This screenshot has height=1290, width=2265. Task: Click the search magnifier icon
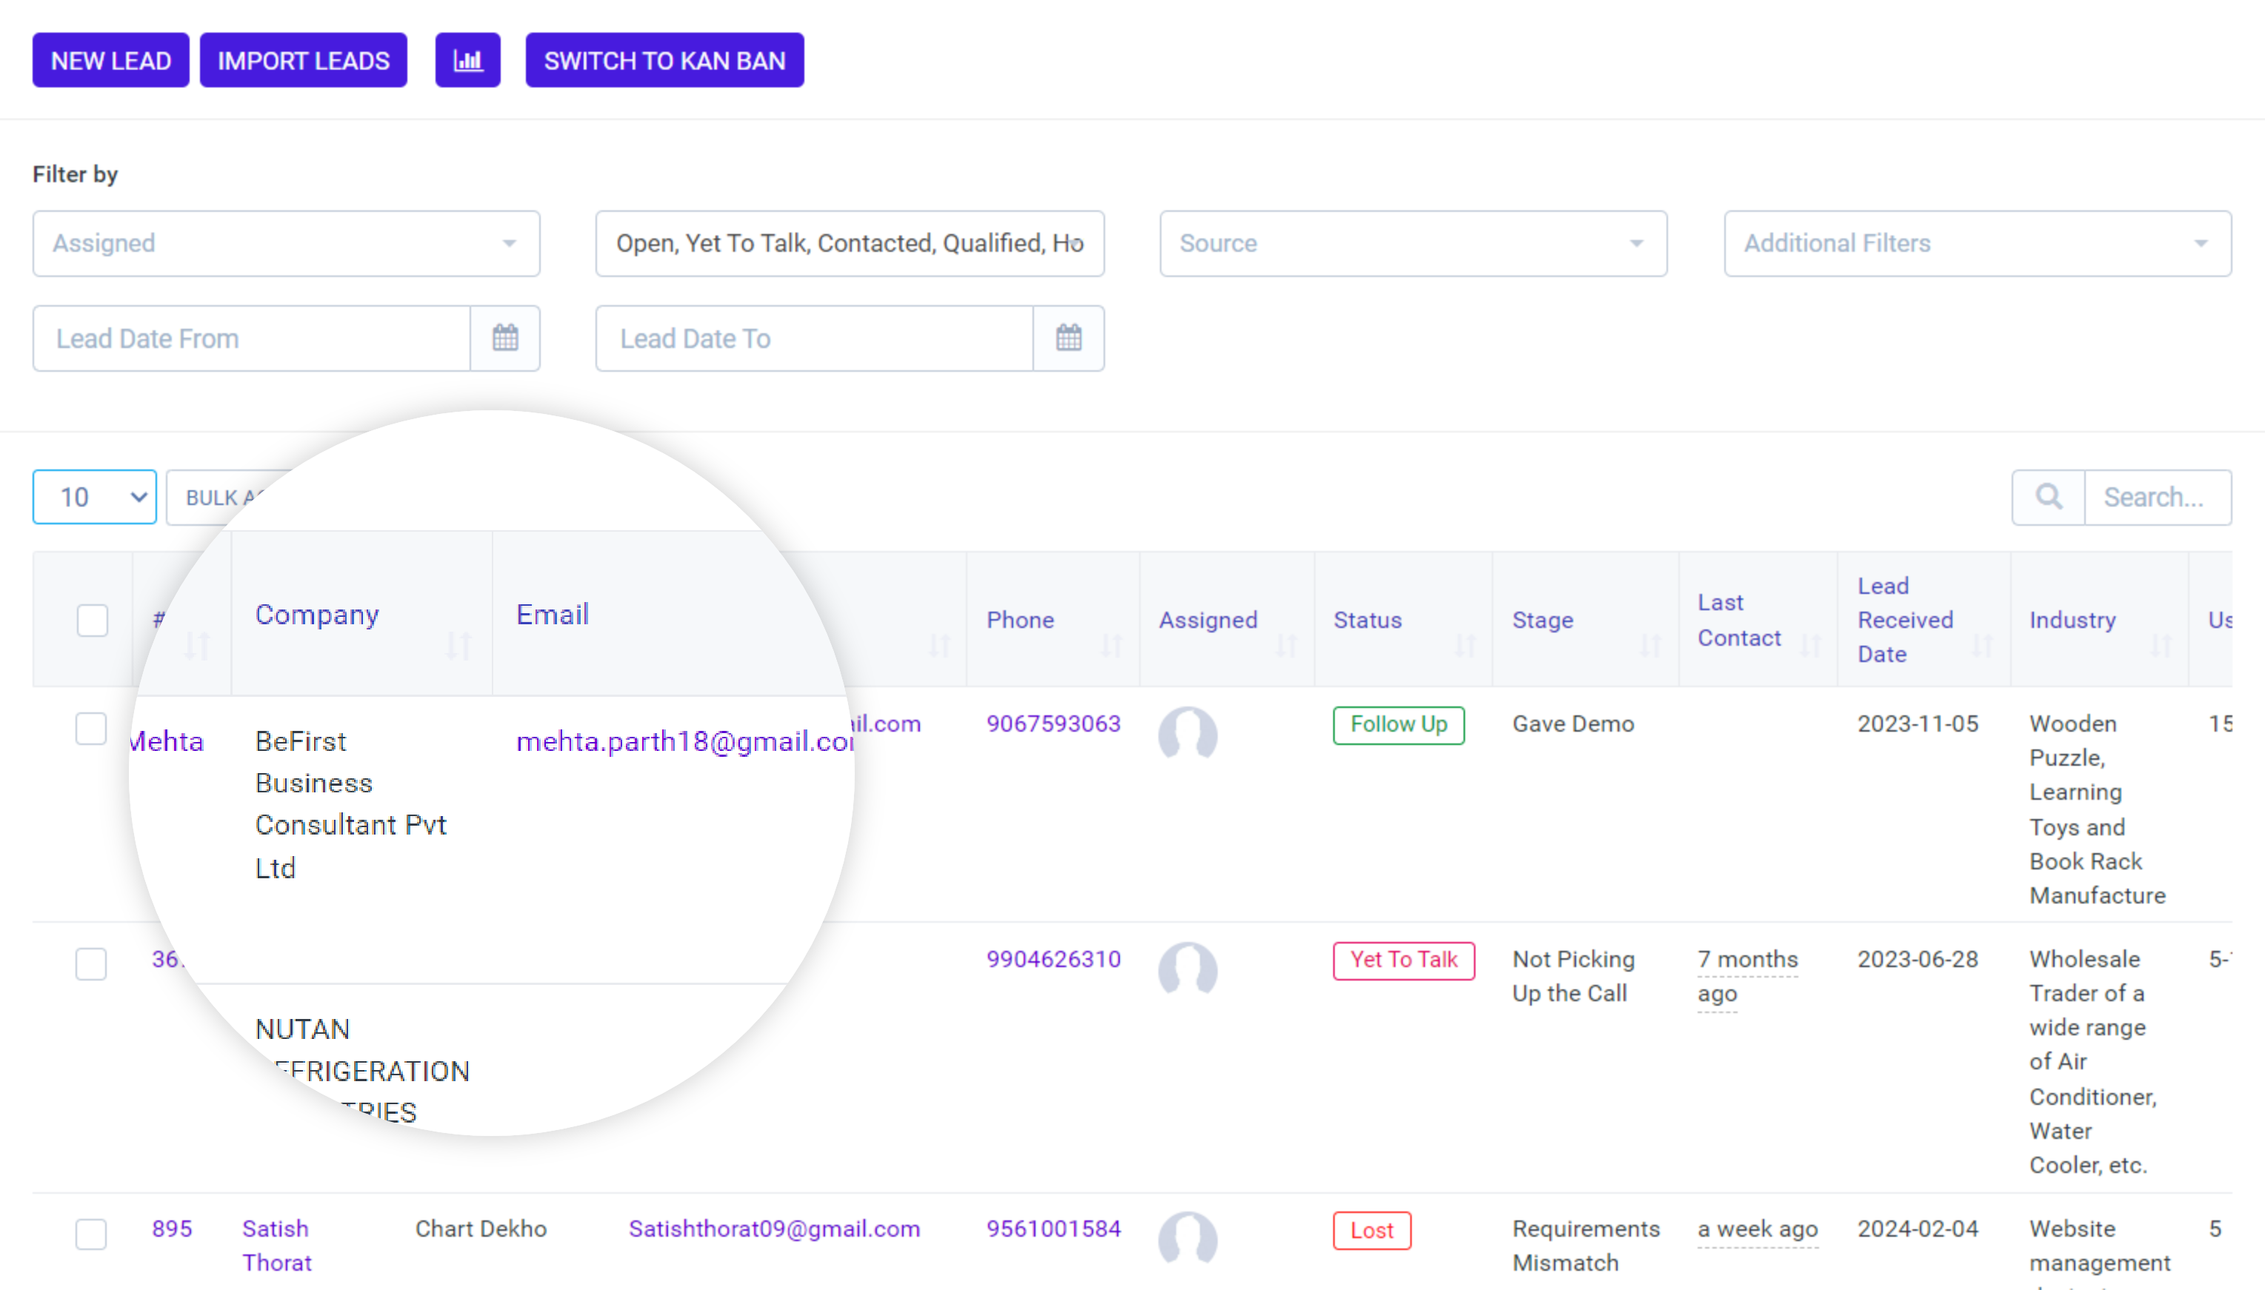[2048, 497]
